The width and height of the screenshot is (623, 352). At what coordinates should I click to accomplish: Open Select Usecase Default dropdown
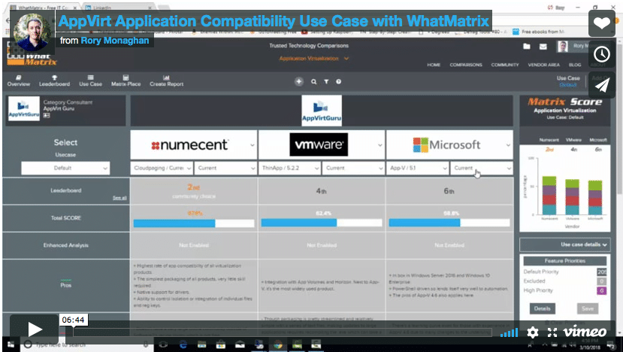(x=65, y=168)
